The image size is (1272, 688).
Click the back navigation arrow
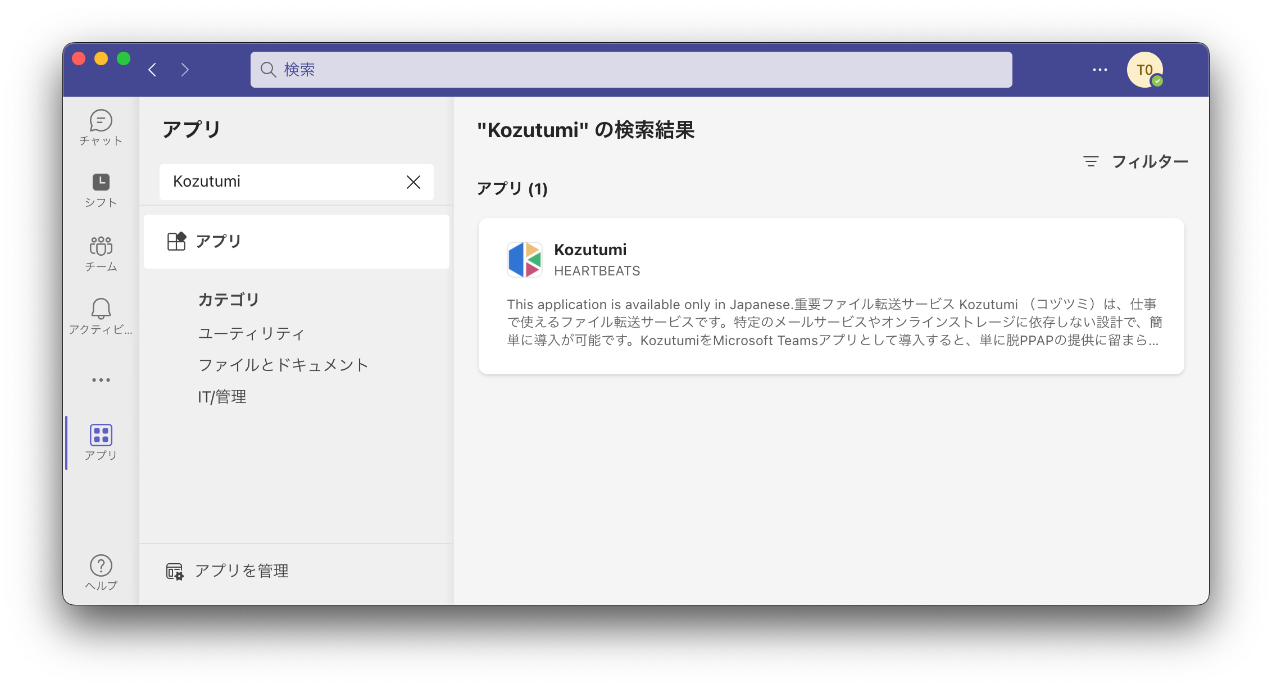tap(152, 70)
